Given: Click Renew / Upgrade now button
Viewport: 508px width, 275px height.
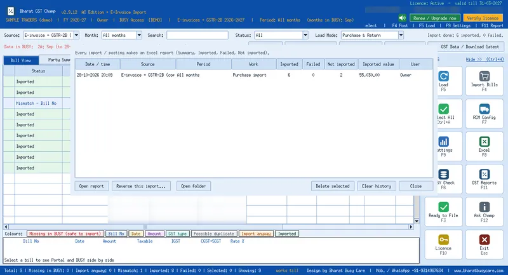Looking at the screenshot, I should pos(435,18).
